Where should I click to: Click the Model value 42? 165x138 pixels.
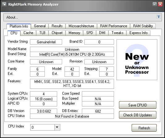tap(72, 69)
